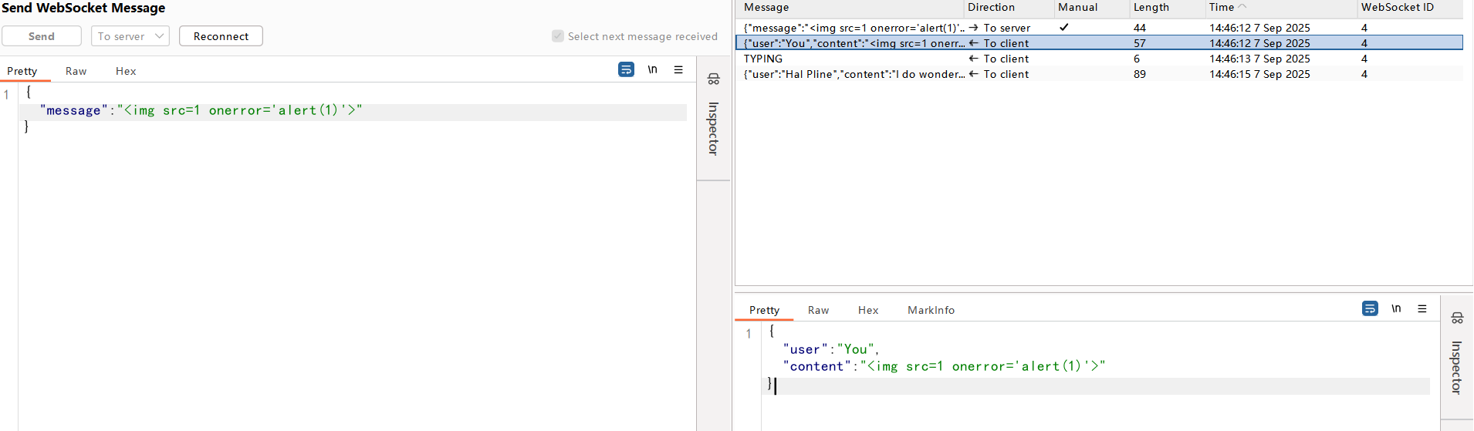This screenshot has width=1474, height=431.
Task: Switch to Hex tab in response viewer
Action: tap(868, 310)
